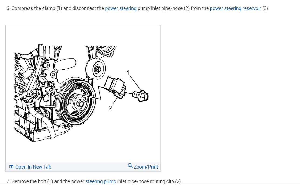
Task: Click the "Open In New Tab" text
Action: pyautogui.click(x=33, y=167)
